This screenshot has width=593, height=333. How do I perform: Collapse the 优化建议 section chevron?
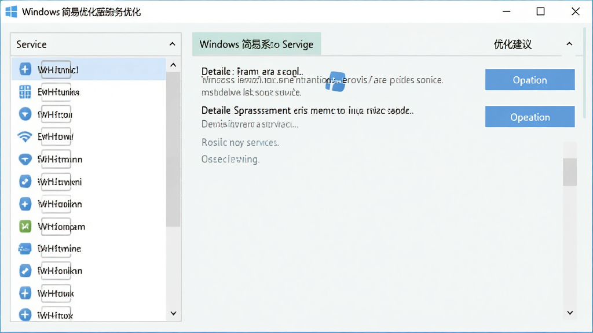(569, 44)
